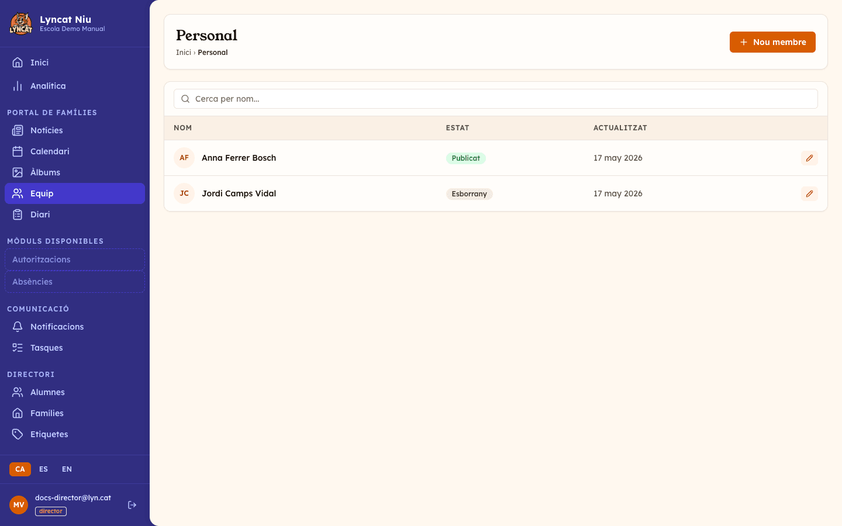This screenshot has width=842, height=526.
Task: Open the Calendari menu item label
Action: pyautogui.click(x=50, y=151)
